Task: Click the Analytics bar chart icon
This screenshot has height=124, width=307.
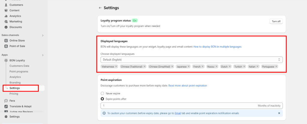Action: coord(6,16)
